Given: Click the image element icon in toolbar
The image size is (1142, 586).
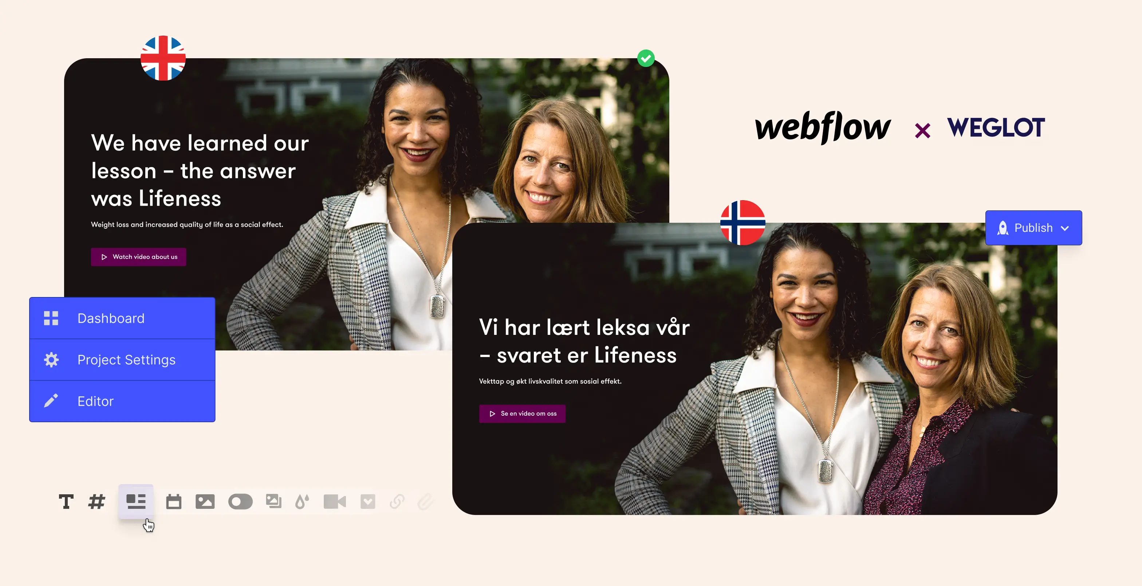Looking at the screenshot, I should 205,502.
